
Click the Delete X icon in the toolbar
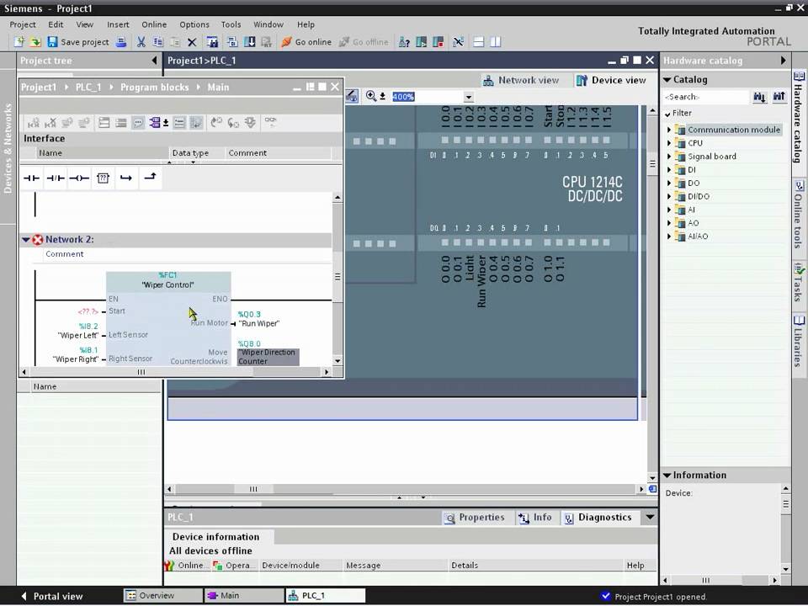pos(192,42)
